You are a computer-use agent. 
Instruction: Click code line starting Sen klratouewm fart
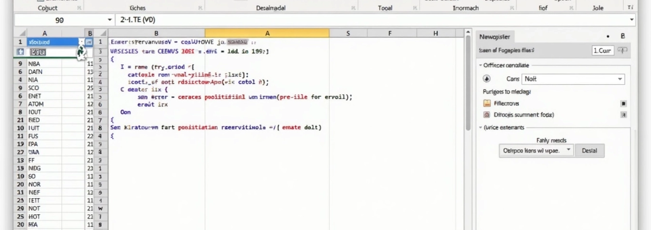tap(216, 128)
